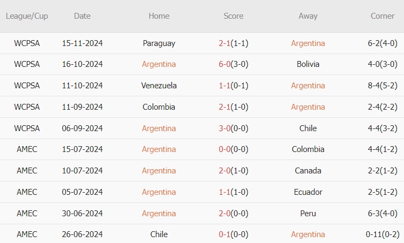Click Chile away team in 06-09-2024 row
The image size is (404, 243).
pyautogui.click(x=308, y=128)
